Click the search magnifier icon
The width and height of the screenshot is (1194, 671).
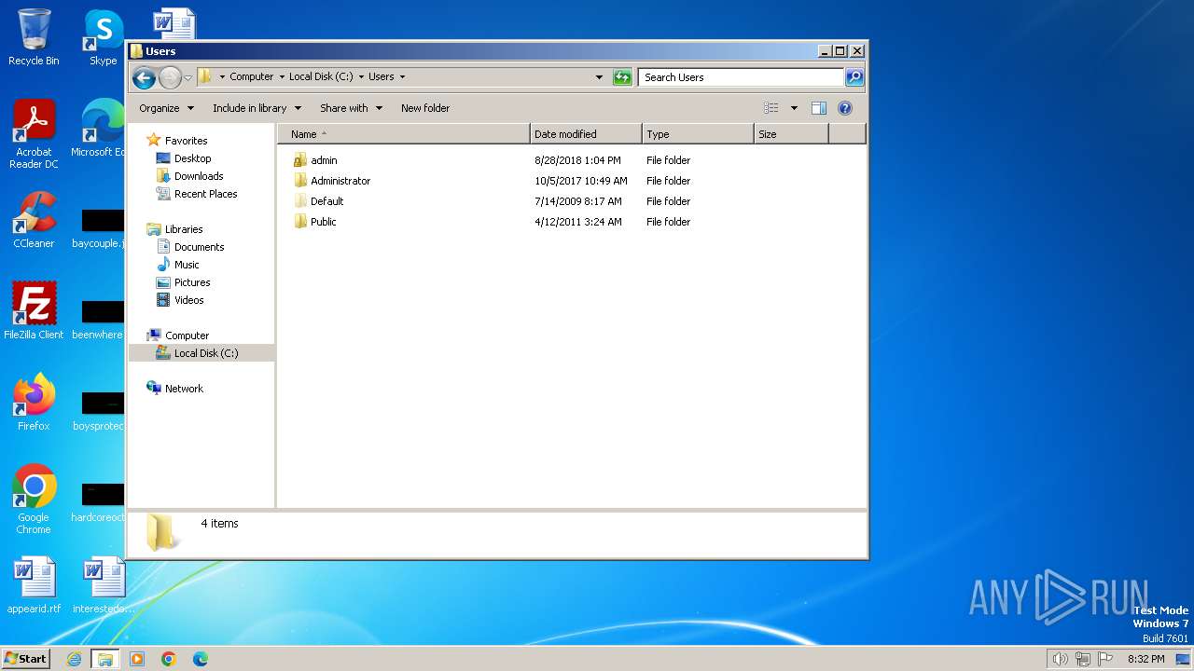point(854,77)
